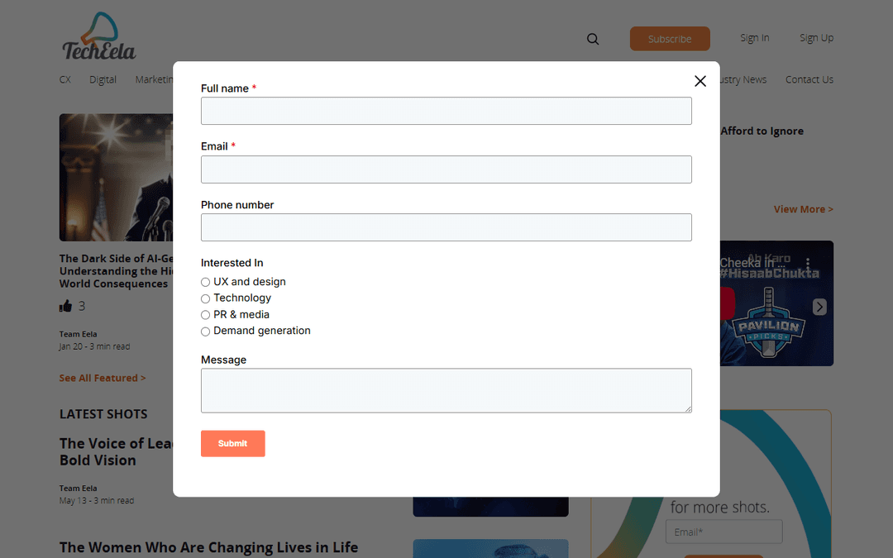Submit the subscription form
The height and width of the screenshot is (558, 893).
tap(232, 444)
